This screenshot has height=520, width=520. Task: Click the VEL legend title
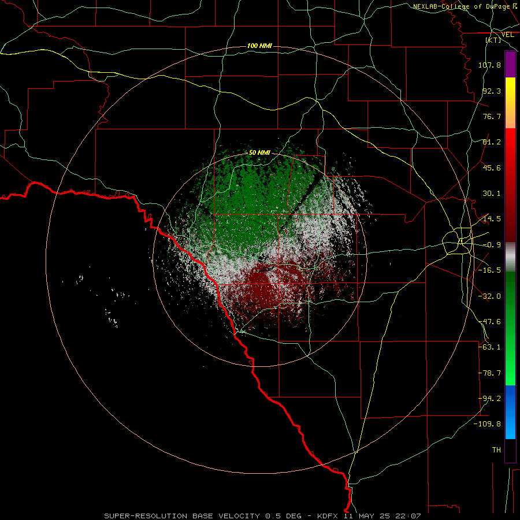coord(508,35)
